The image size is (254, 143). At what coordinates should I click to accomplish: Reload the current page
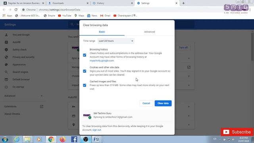pyautogui.click(x=16, y=10)
